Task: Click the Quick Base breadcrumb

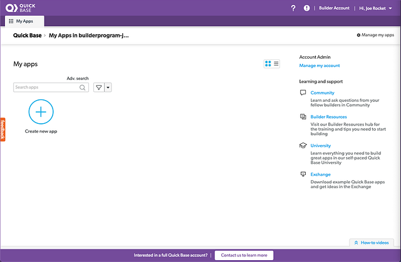Action: tap(28, 36)
